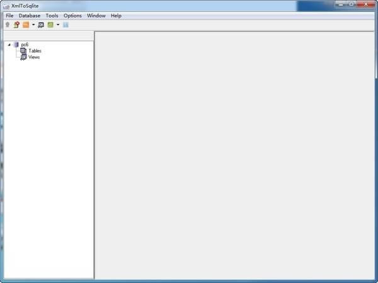The width and height of the screenshot is (378, 283).
Task: Maximize the XmlToSqlite window
Action: pyautogui.click(x=352, y=4)
